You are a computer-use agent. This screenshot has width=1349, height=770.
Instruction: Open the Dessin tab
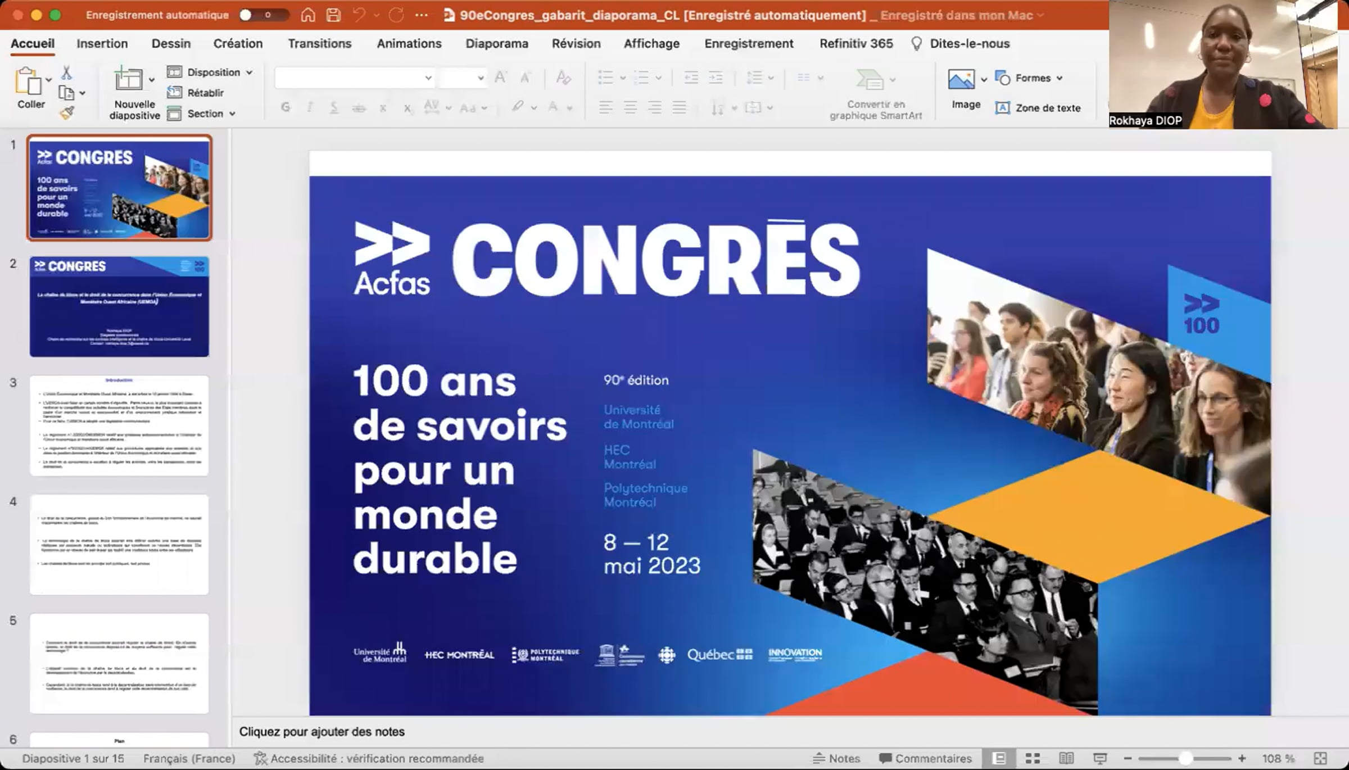pos(171,44)
